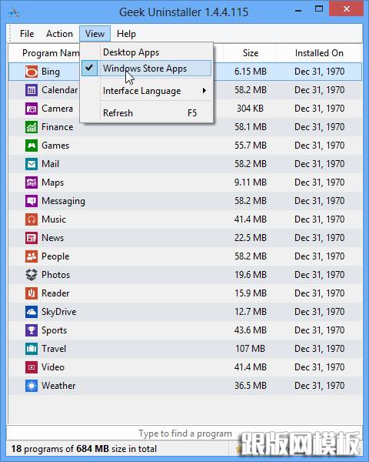Open the Help menu
The image size is (369, 462).
126,34
